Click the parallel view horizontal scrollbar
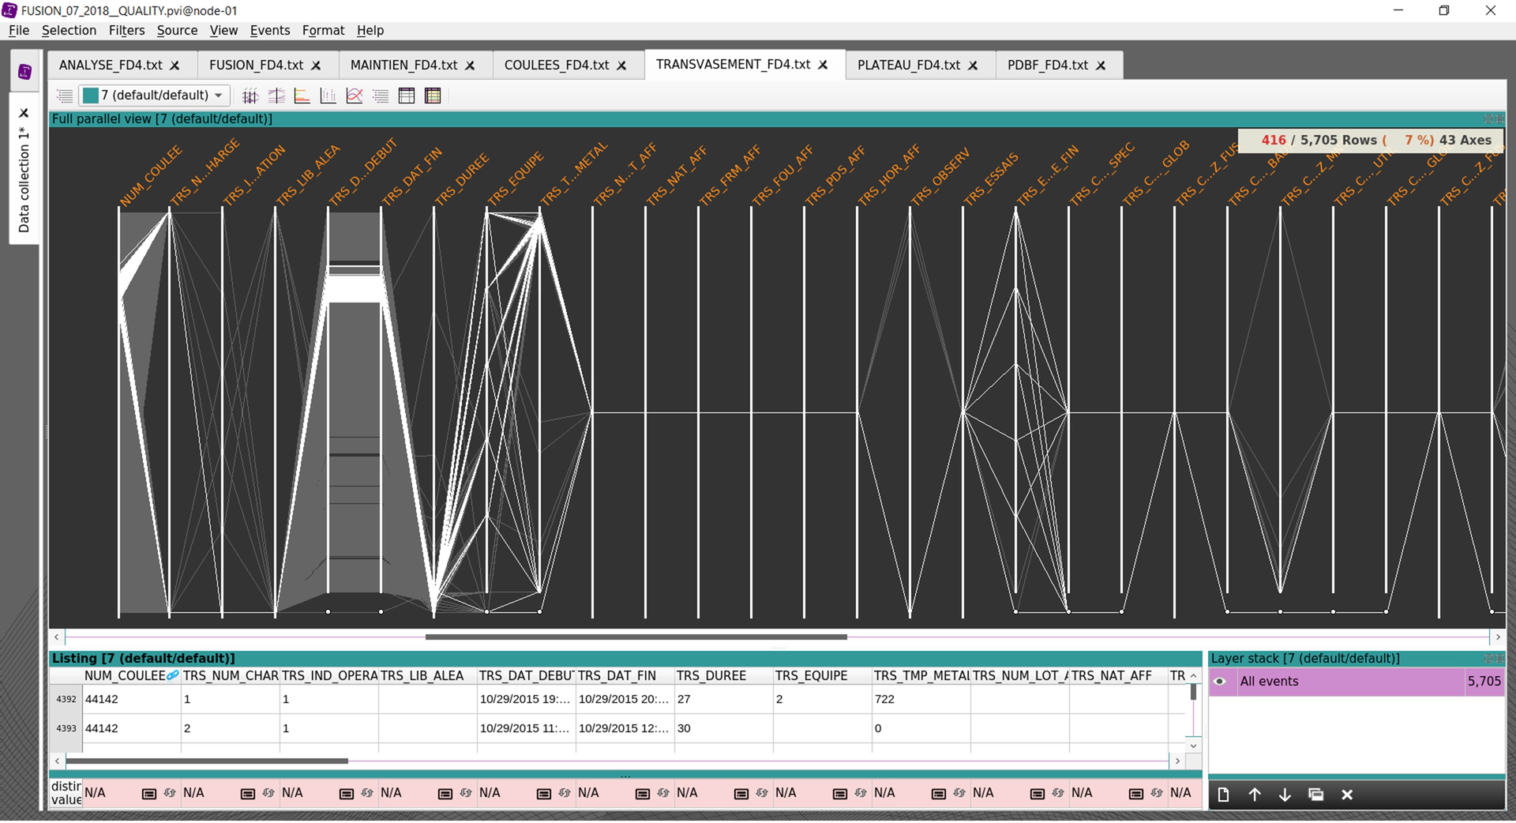This screenshot has height=823, width=1516. click(x=636, y=637)
